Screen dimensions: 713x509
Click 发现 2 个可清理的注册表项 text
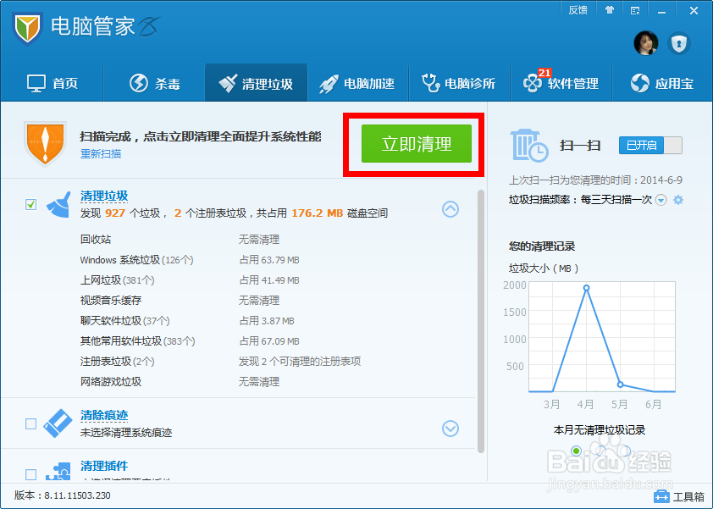(x=300, y=361)
